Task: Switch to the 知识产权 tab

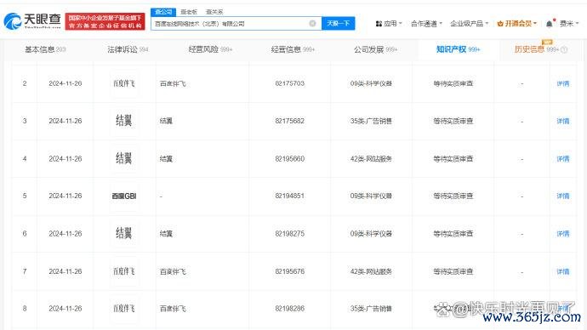Action: (458, 49)
